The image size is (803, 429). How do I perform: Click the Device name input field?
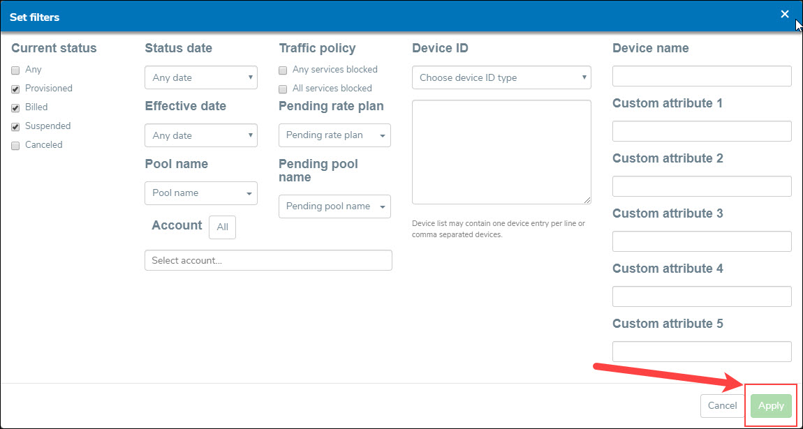pos(702,76)
